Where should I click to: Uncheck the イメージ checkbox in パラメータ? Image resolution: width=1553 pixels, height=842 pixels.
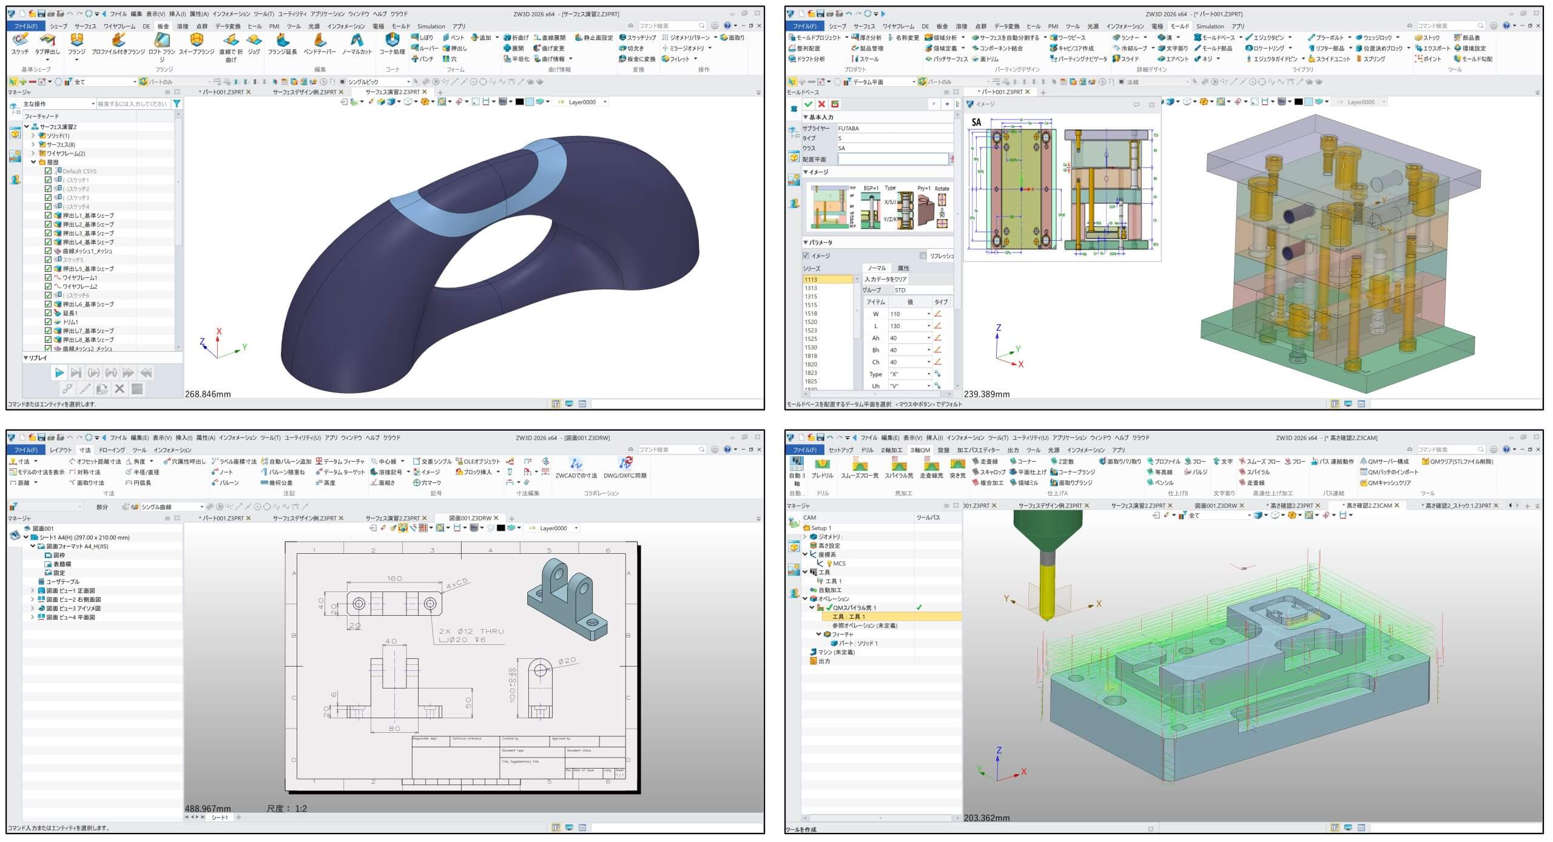click(x=806, y=256)
